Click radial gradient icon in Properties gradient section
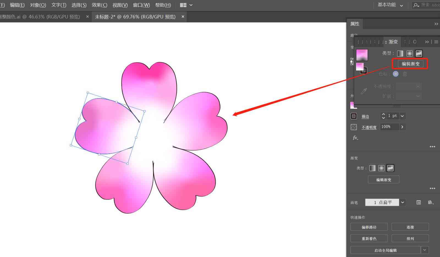The height and width of the screenshot is (257, 440). pyautogui.click(x=381, y=168)
